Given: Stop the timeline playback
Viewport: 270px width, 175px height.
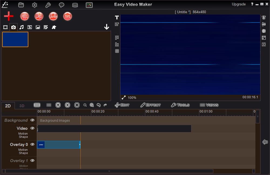Looking at the screenshot, I should pos(77,105).
